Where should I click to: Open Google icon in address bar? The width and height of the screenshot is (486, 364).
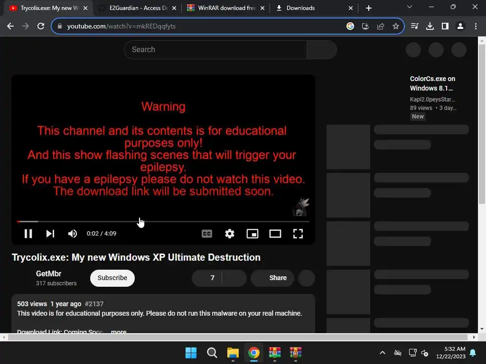(x=350, y=27)
